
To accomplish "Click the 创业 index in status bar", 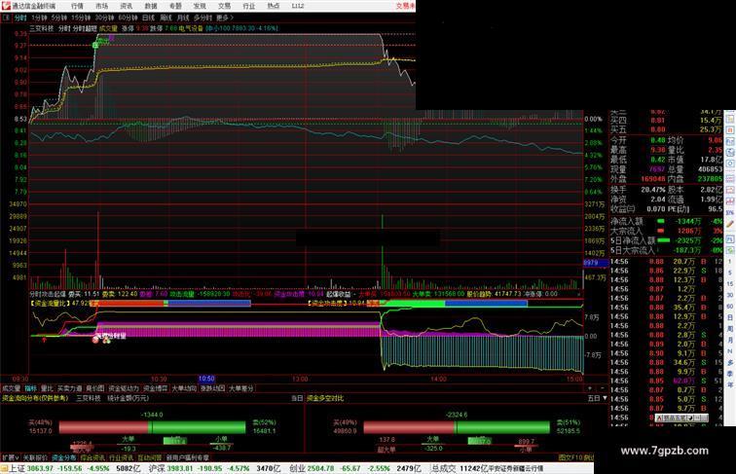I will click(x=298, y=468).
